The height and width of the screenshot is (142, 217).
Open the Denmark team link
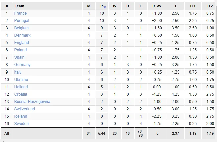[x=22, y=35]
